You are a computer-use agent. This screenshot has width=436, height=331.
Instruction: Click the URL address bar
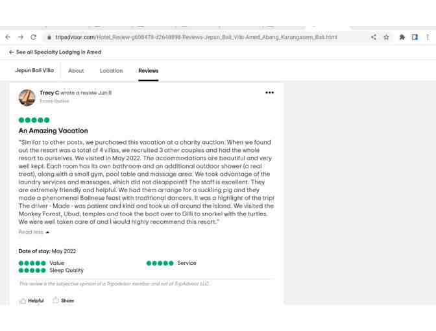[195, 38]
